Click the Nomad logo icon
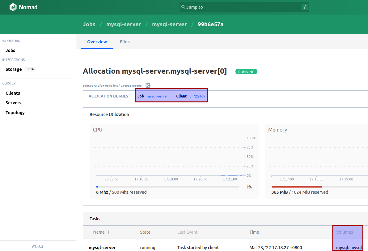368x251 pixels. tap(13, 7)
